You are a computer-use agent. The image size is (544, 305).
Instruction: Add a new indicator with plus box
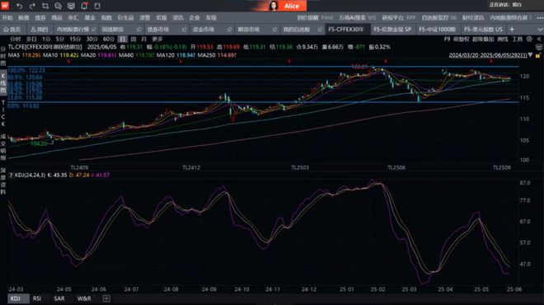tap(106, 298)
